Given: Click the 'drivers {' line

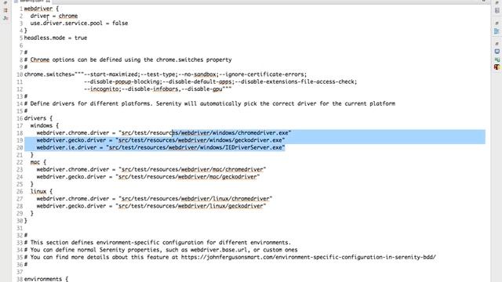Looking at the screenshot, I should click(38, 118).
